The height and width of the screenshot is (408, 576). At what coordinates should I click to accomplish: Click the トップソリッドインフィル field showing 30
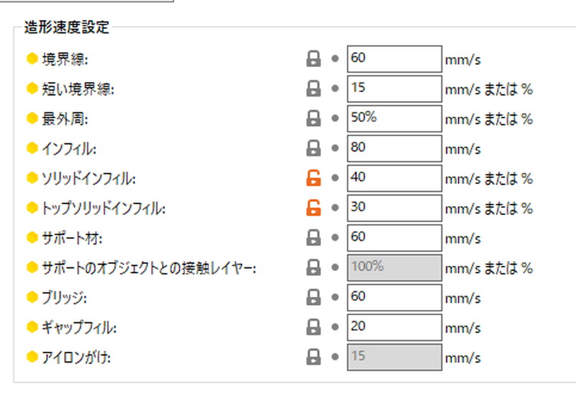(395, 208)
